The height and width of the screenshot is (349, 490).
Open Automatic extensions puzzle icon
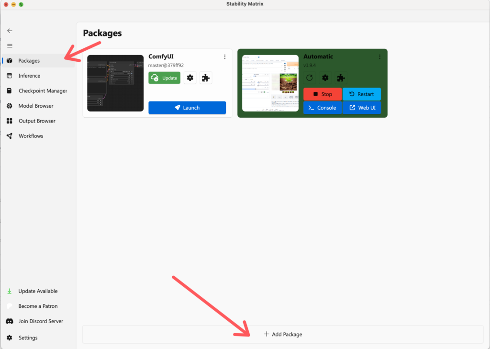point(341,78)
